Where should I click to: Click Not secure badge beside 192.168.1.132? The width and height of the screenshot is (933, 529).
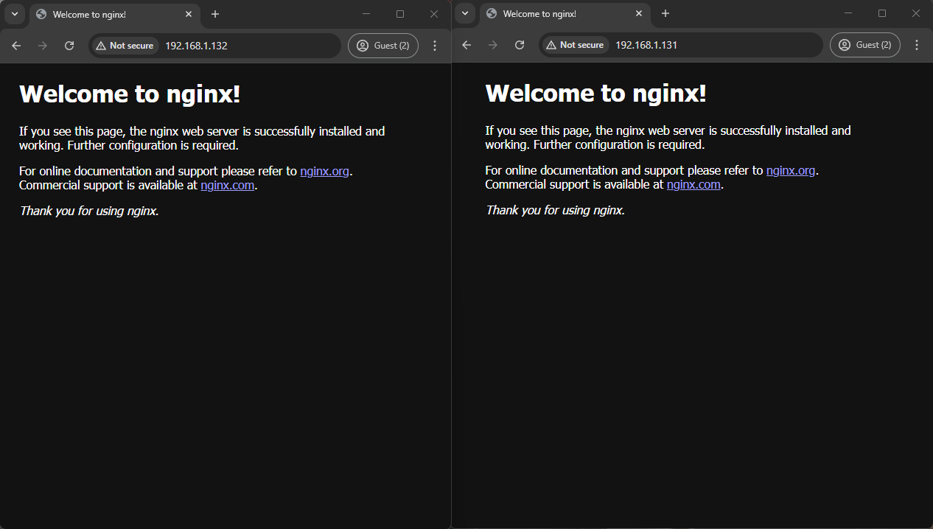tap(124, 46)
